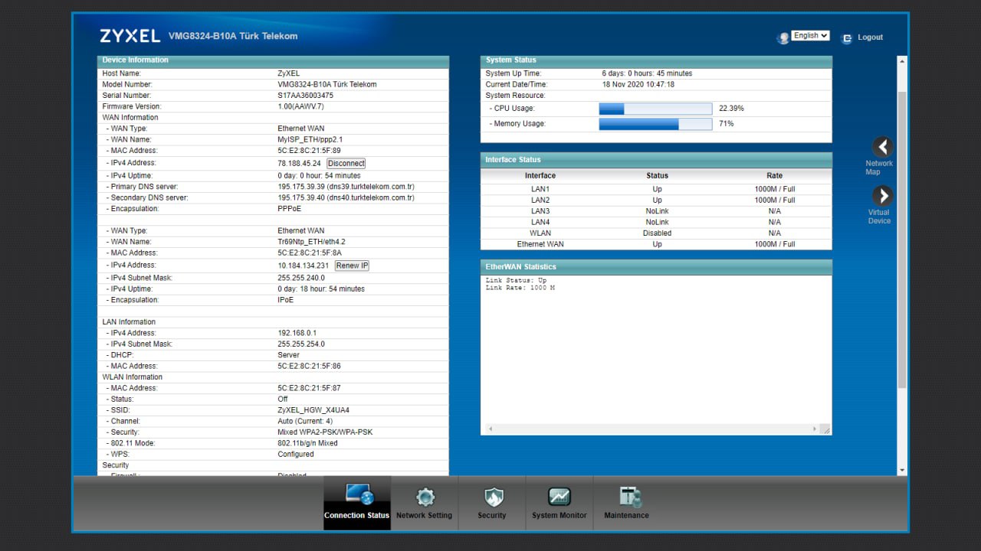981x551 pixels.
Task: Click the WAN name Tr69Ntp_ETH/eth4.2
Action: click(311, 242)
